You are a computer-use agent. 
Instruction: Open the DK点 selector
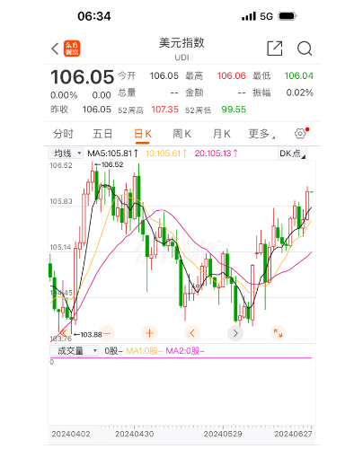[x=292, y=154]
